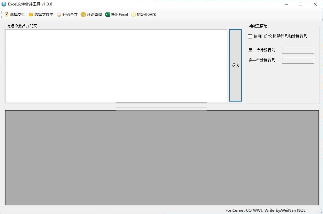
Task: Click the 第一行标题行号 input box
Action: pyautogui.click(x=298, y=50)
